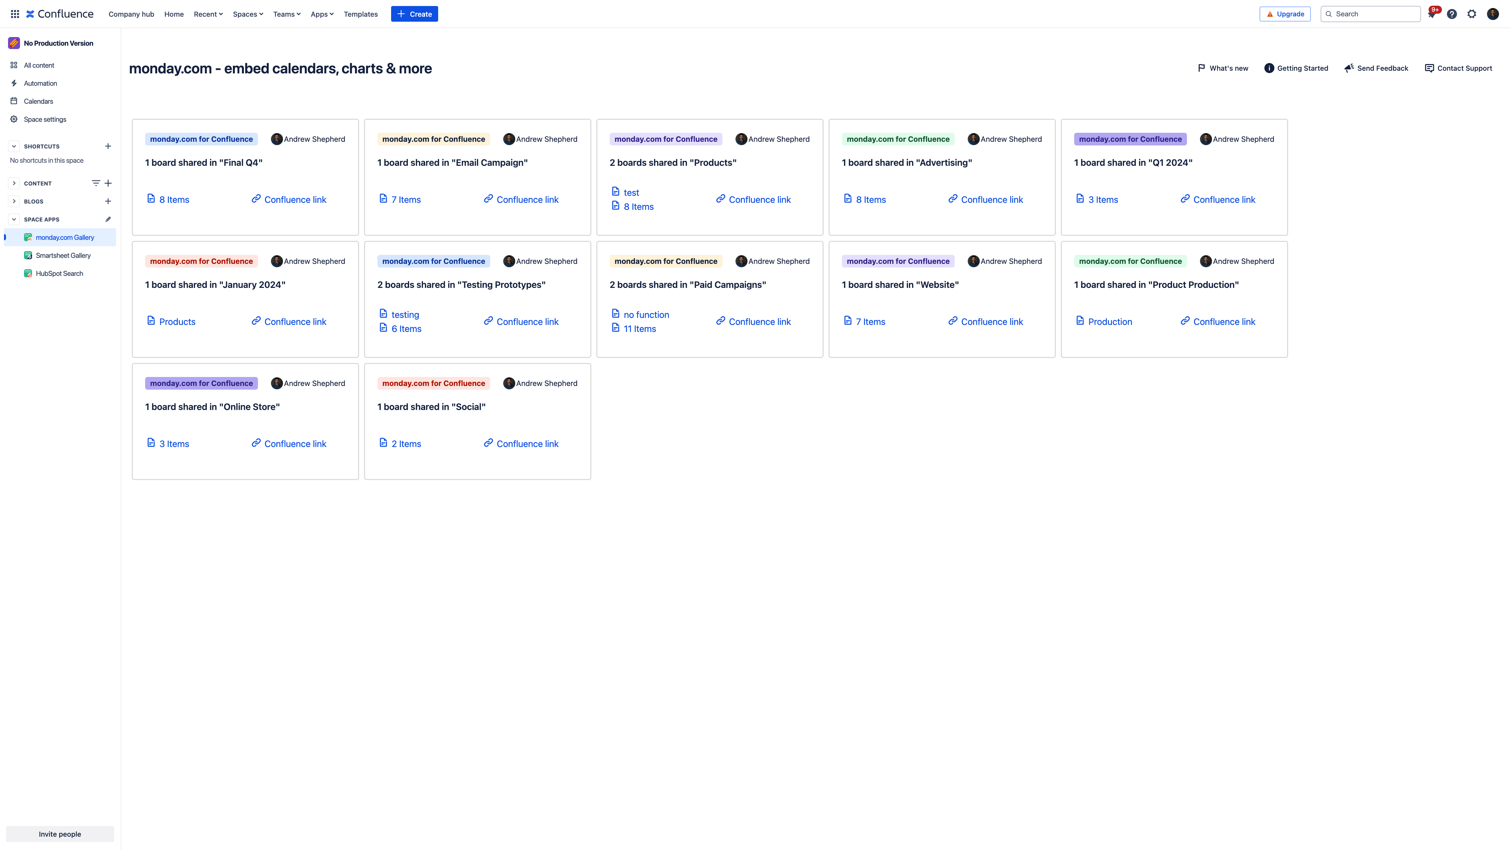
Task: Open Automation in the sidebar
Action: [60, 83]
